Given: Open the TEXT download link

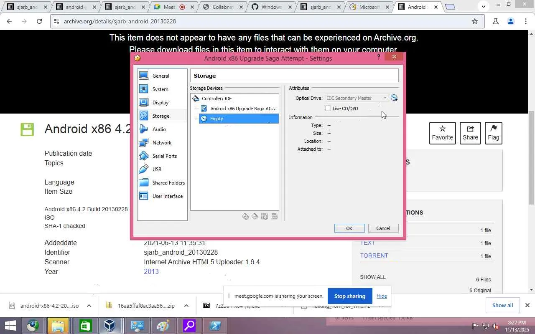Looking at the screenshot, I should (x=368, y=243).
